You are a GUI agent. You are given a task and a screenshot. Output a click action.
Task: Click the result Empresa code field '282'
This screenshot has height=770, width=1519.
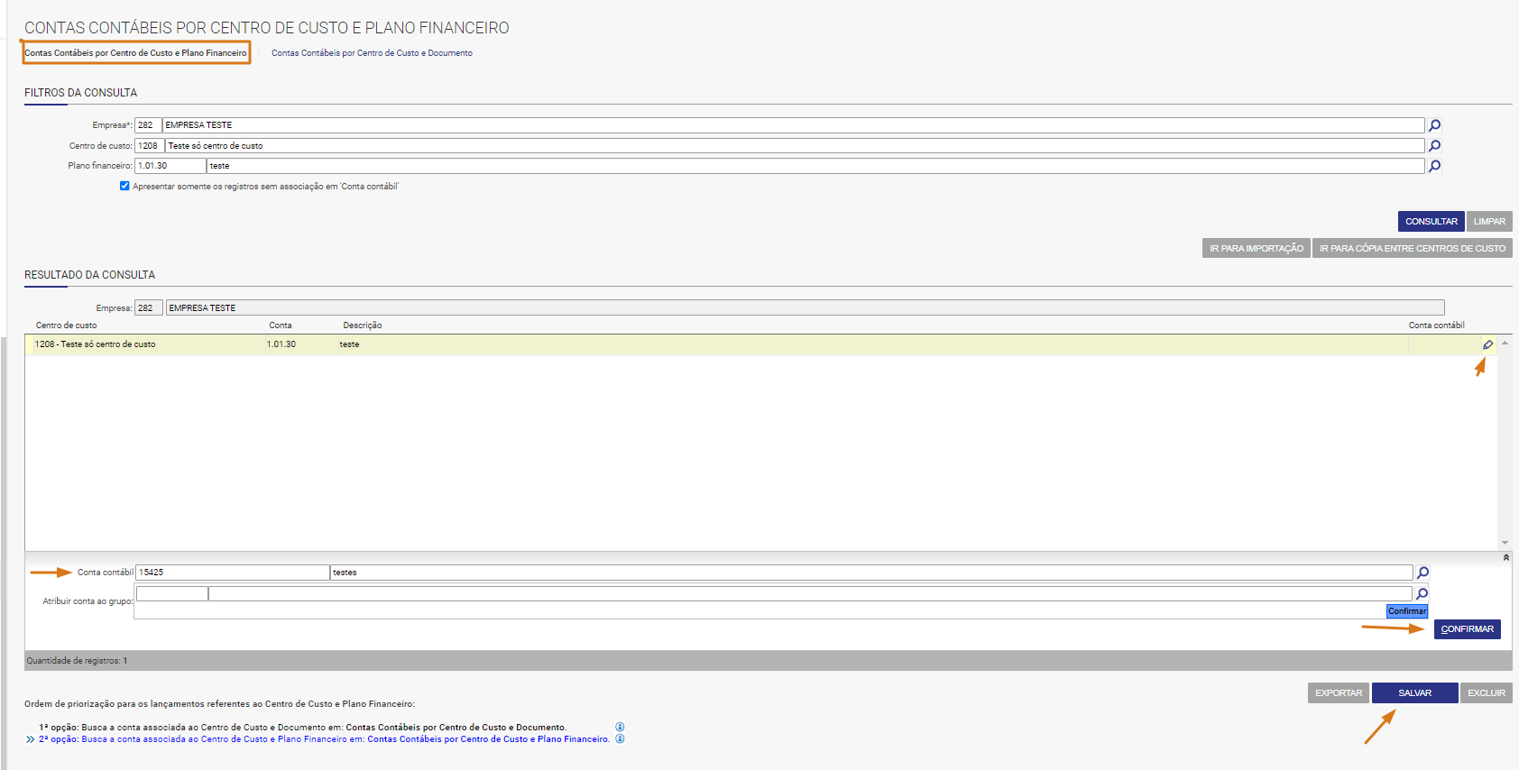pyautogui.click(x=149, y=307)
